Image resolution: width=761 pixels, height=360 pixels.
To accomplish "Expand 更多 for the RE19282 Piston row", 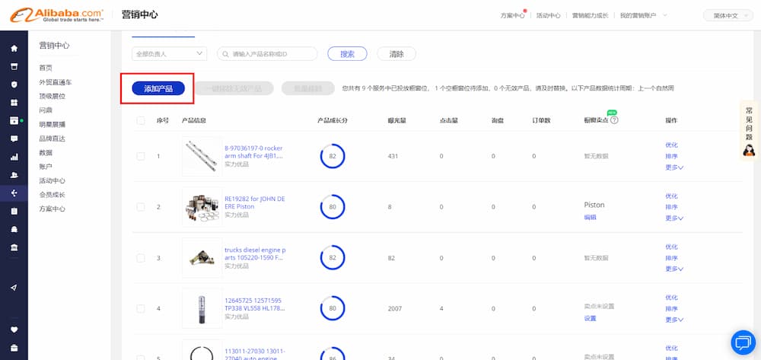I will (674, 218).
